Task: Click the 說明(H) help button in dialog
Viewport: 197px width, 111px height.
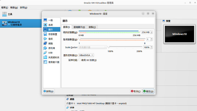Action: point(49,91)
